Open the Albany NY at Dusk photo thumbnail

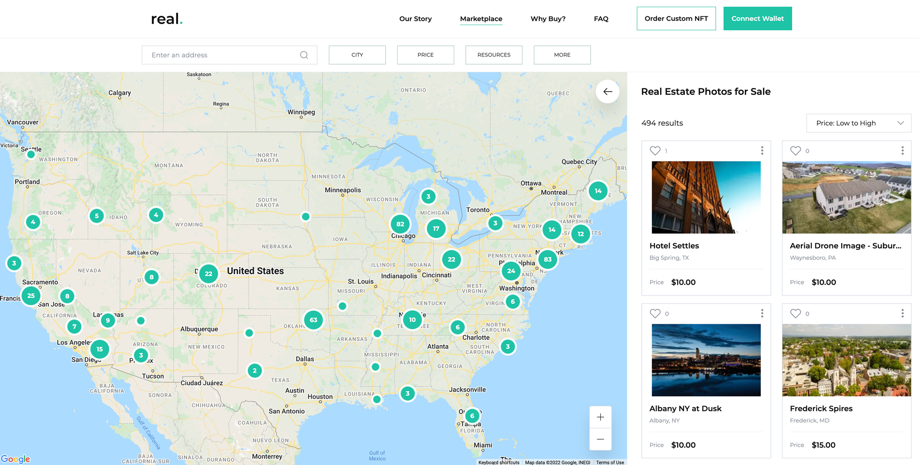706,360
